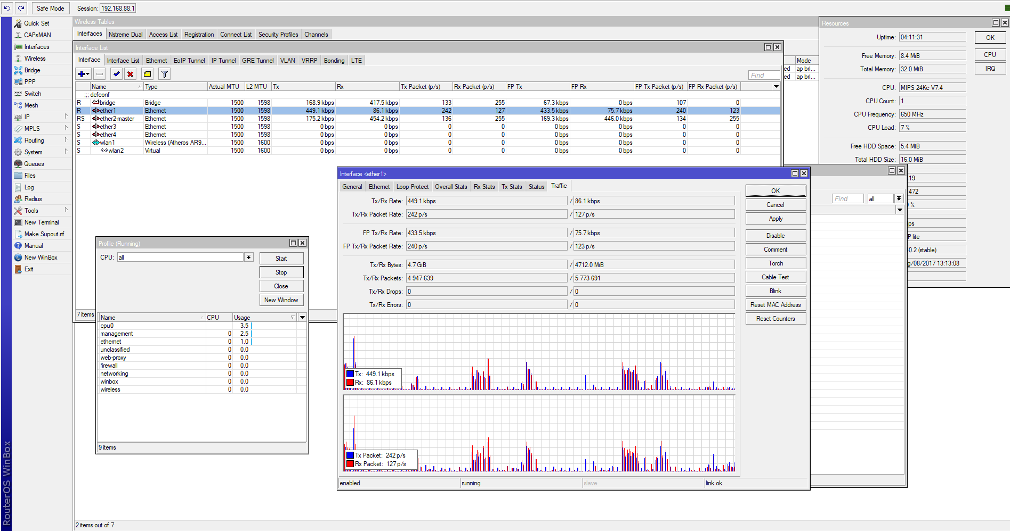Click the IRQ button in Resources
The width and height of the screenshot is (1010, 531).
click(x=990, y=69)
